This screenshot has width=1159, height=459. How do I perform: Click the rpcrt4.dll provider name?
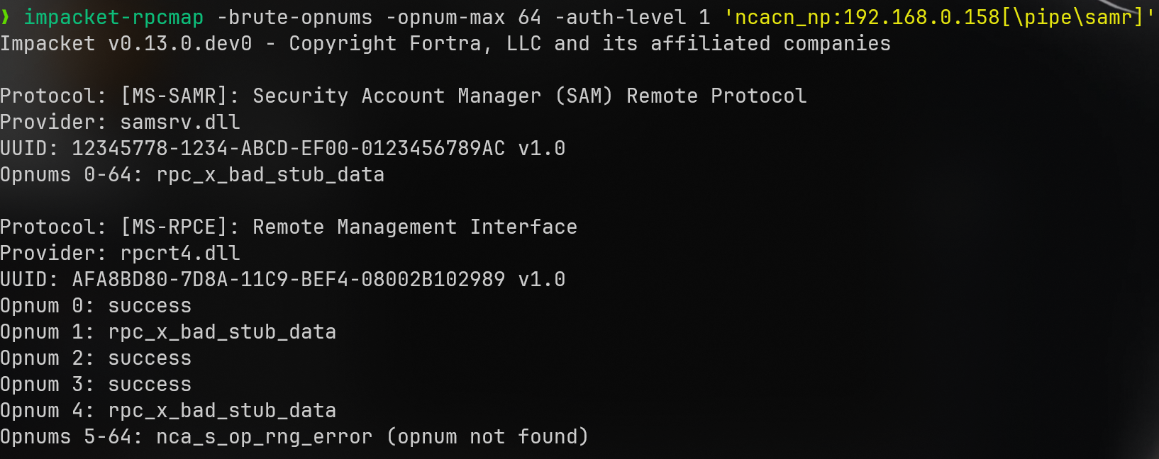[180, 254]
